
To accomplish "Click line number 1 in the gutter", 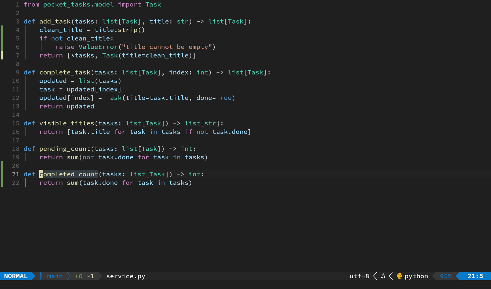I will (18, 5).
